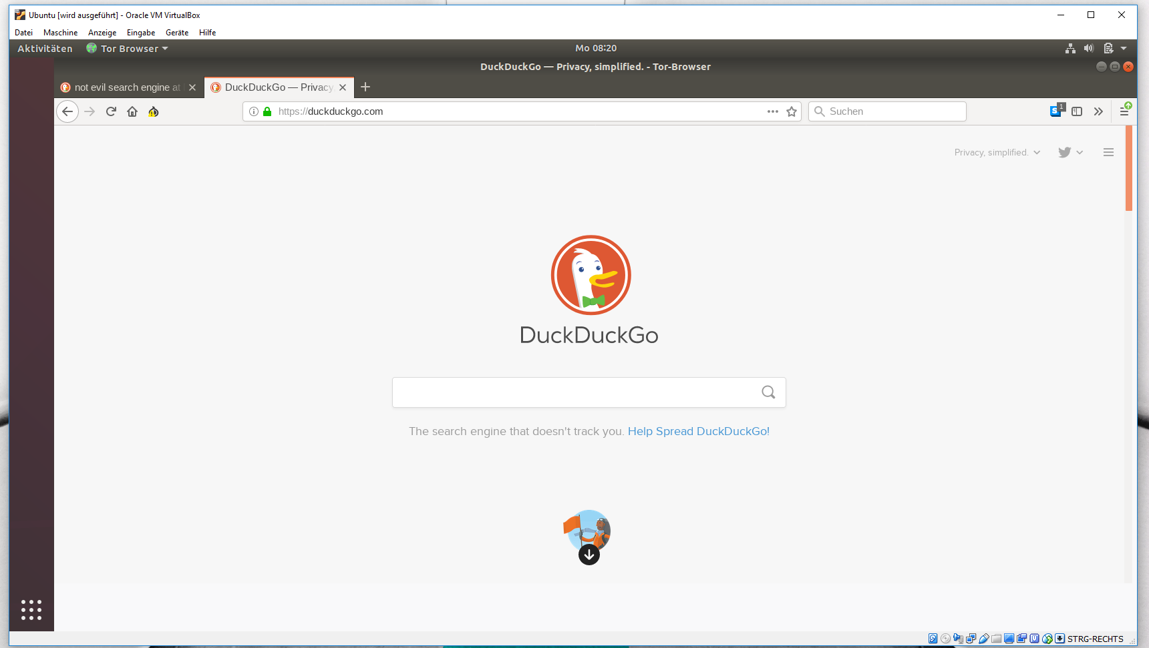Reload the DuckDuckGo page

coord(111,111)
